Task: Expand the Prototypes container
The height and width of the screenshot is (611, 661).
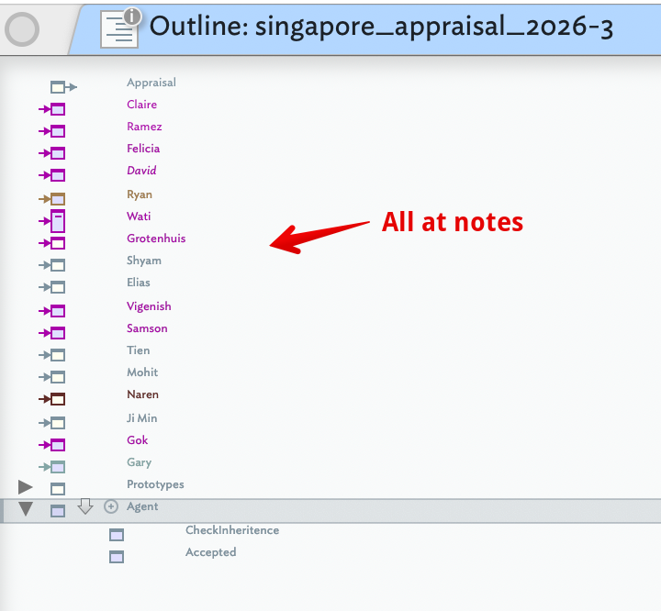Action: 26,487
